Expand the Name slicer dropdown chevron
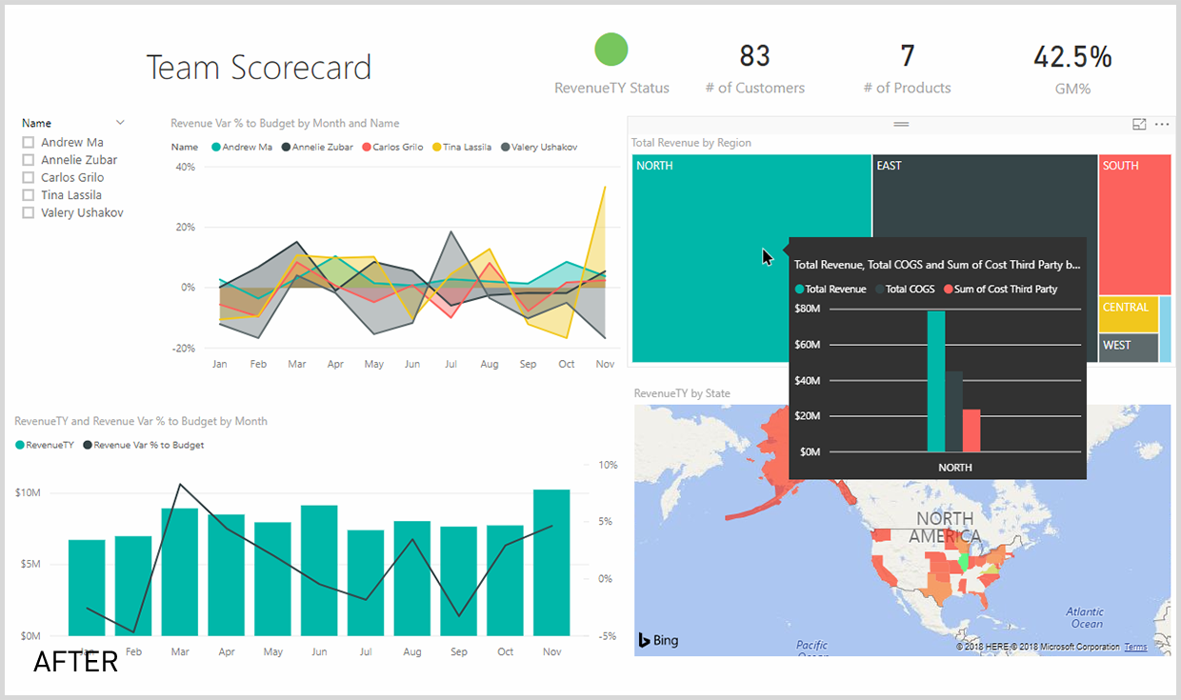Image resolution: width=1181 pixels, height=700 pixels. pyautogui.click(x=120, y=123)
